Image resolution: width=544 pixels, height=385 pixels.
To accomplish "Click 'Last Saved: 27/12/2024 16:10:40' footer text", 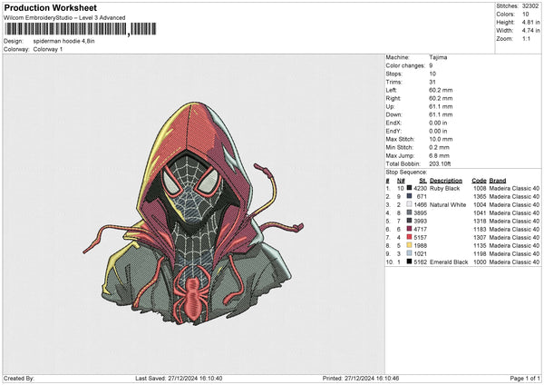I will point(179,379).
